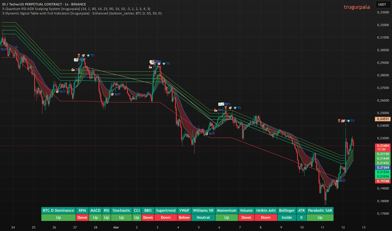392x231 pixels.
Task: Click the Up value under BTC.D Dominance
Action: point(58,218)
